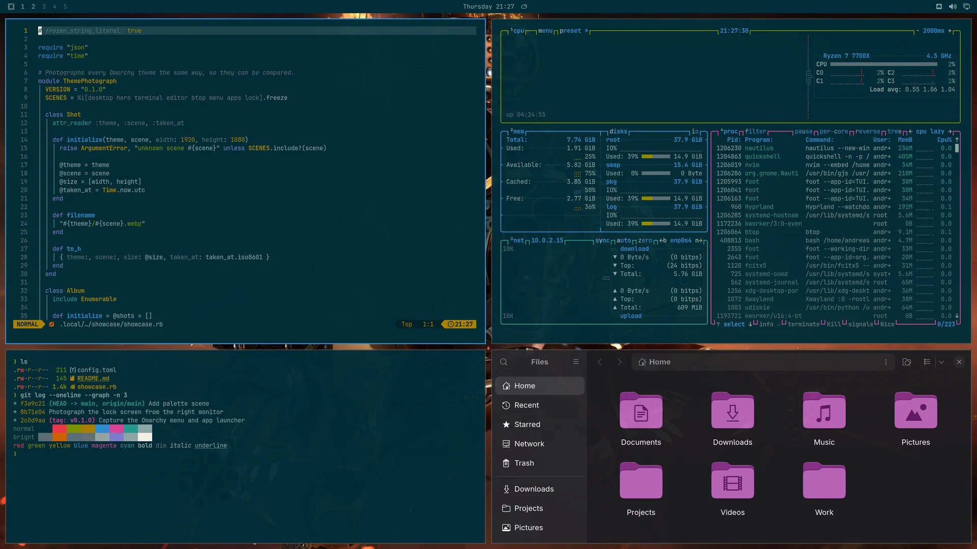
Task: Open the Pictures folder in the Files grid
Action: point(915,411)
